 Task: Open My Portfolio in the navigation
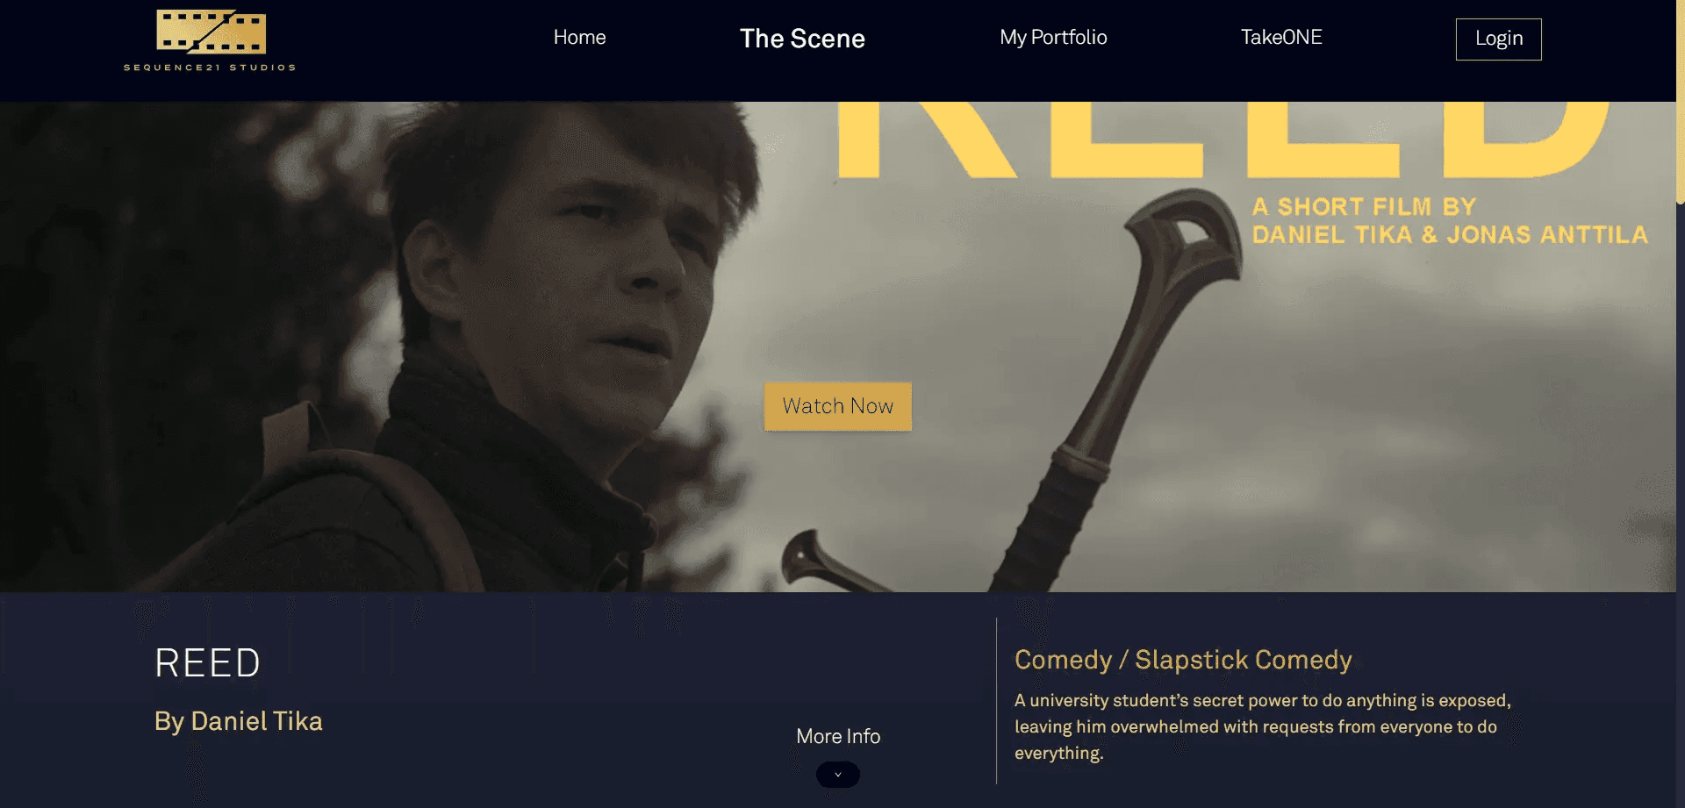pos(1053,37)
